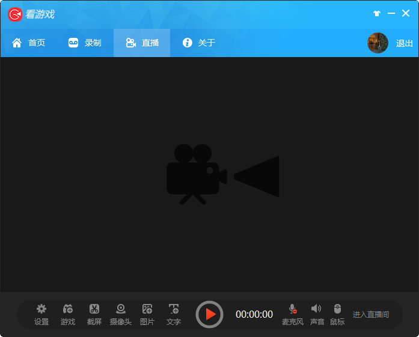This screenshot has height=337, width=419.
Task: Click the camera placeholder in preview area
Action: coord(222,174)
